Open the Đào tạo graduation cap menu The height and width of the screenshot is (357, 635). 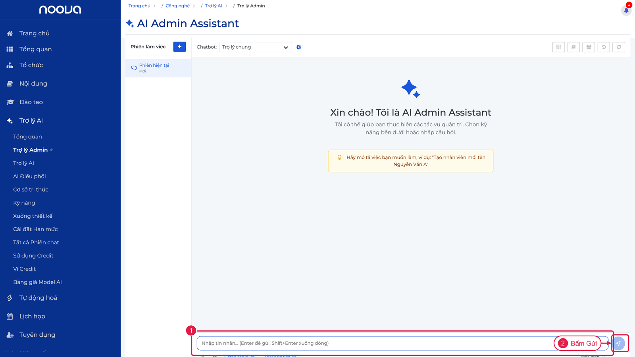tap(10, 102)
